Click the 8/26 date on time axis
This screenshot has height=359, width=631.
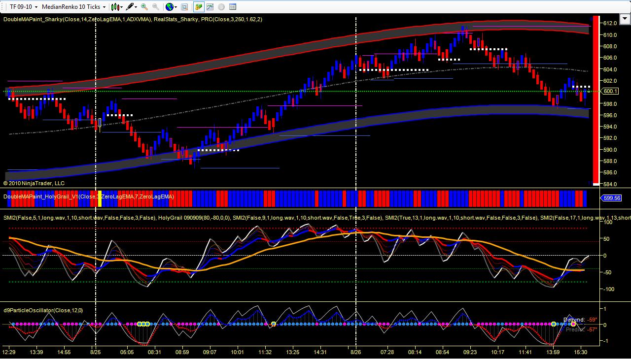pyautogui.click(x=356, y=352)
